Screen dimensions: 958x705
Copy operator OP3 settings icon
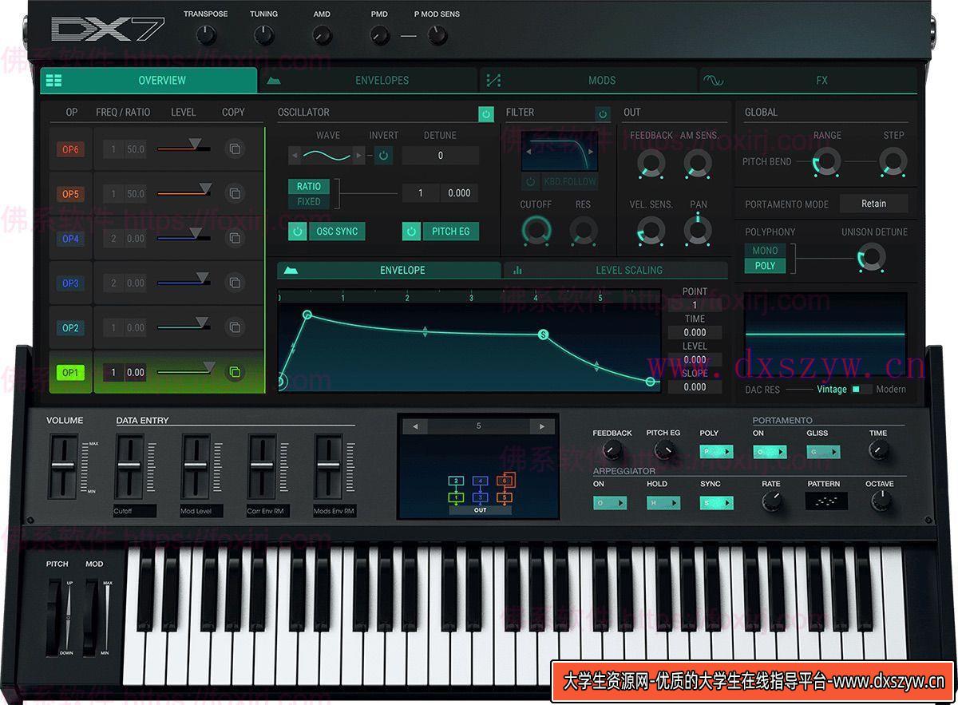pos(234,283)
